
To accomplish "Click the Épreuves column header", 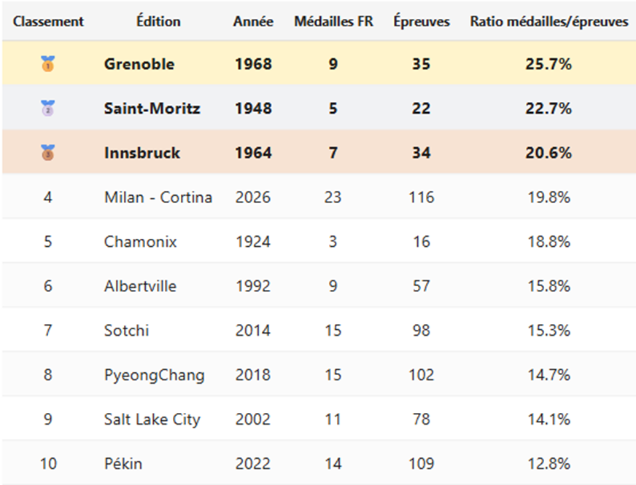I will coord(421,21).
